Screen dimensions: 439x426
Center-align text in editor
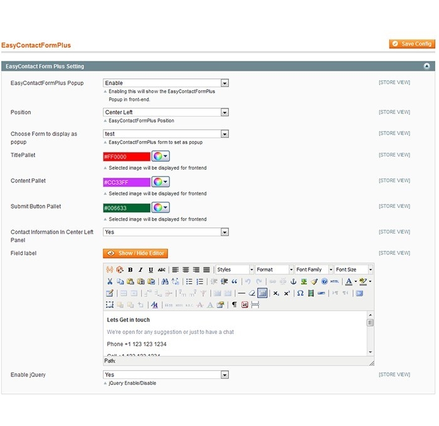(186, 269)
